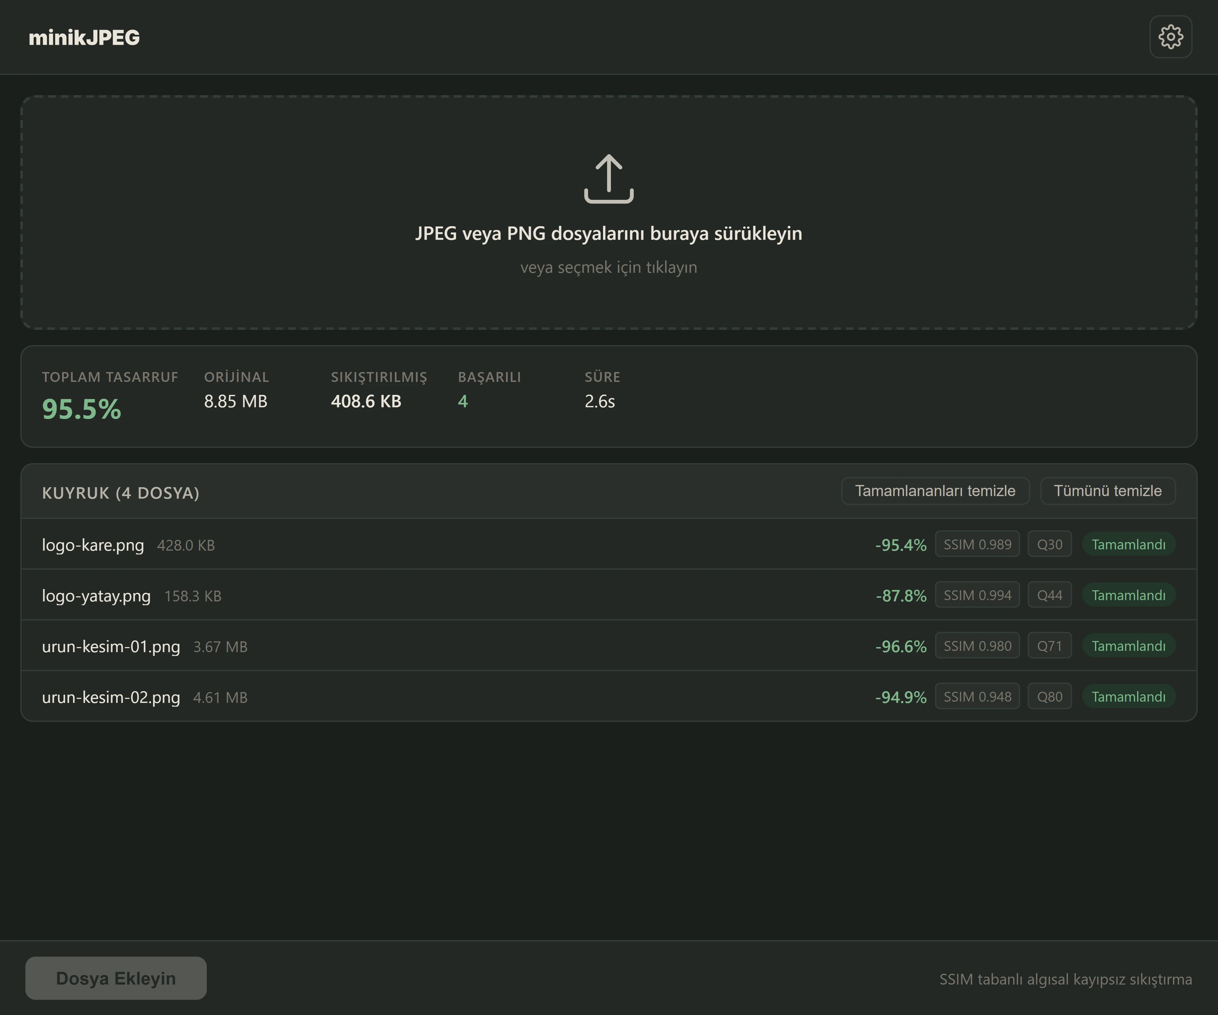1218x1015 pixels.
Task: Click the -87.8% savings value
Action: [901, 596]
